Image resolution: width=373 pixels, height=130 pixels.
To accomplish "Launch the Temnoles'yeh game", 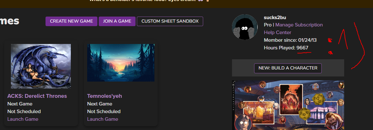I will coord(103,119).
